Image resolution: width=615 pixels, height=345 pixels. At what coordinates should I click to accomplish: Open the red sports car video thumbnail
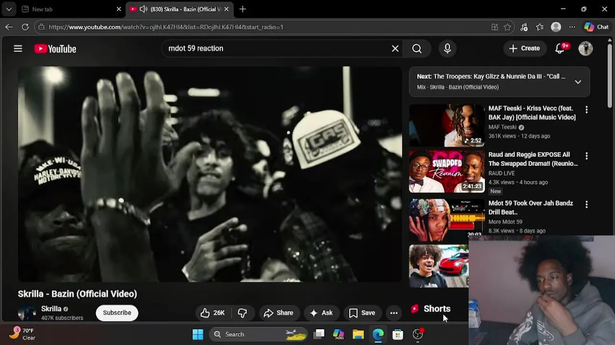[439, 266]
